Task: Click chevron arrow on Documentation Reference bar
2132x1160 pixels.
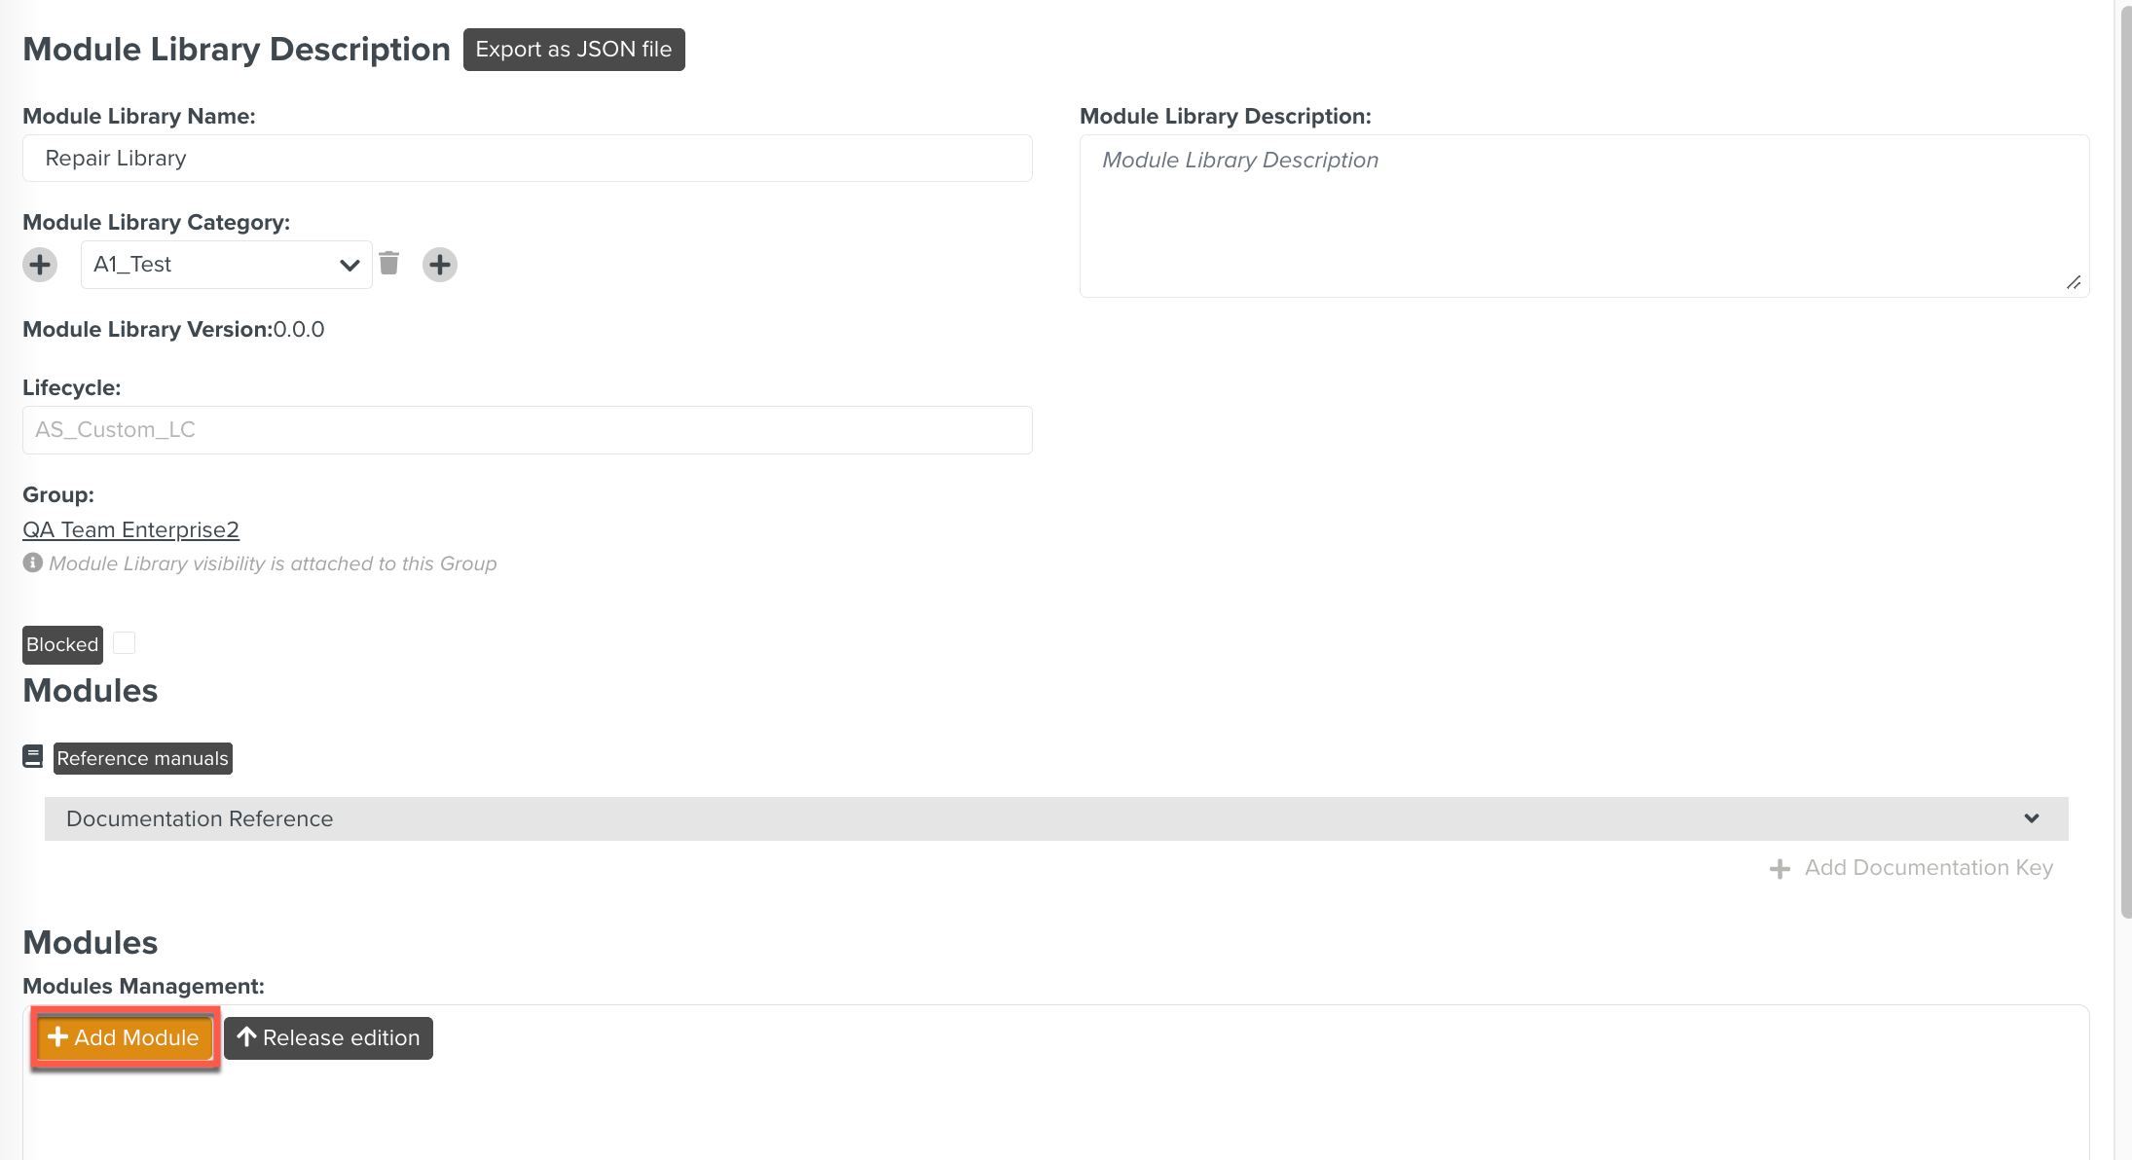Action: pos(2032,819)
